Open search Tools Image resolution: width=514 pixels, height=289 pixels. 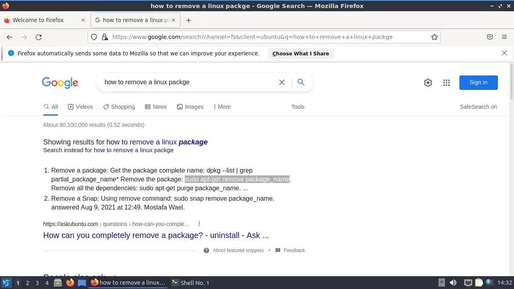point(298,107)
